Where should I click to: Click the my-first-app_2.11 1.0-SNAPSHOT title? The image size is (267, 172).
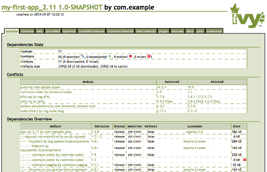[x=52, y=7]
